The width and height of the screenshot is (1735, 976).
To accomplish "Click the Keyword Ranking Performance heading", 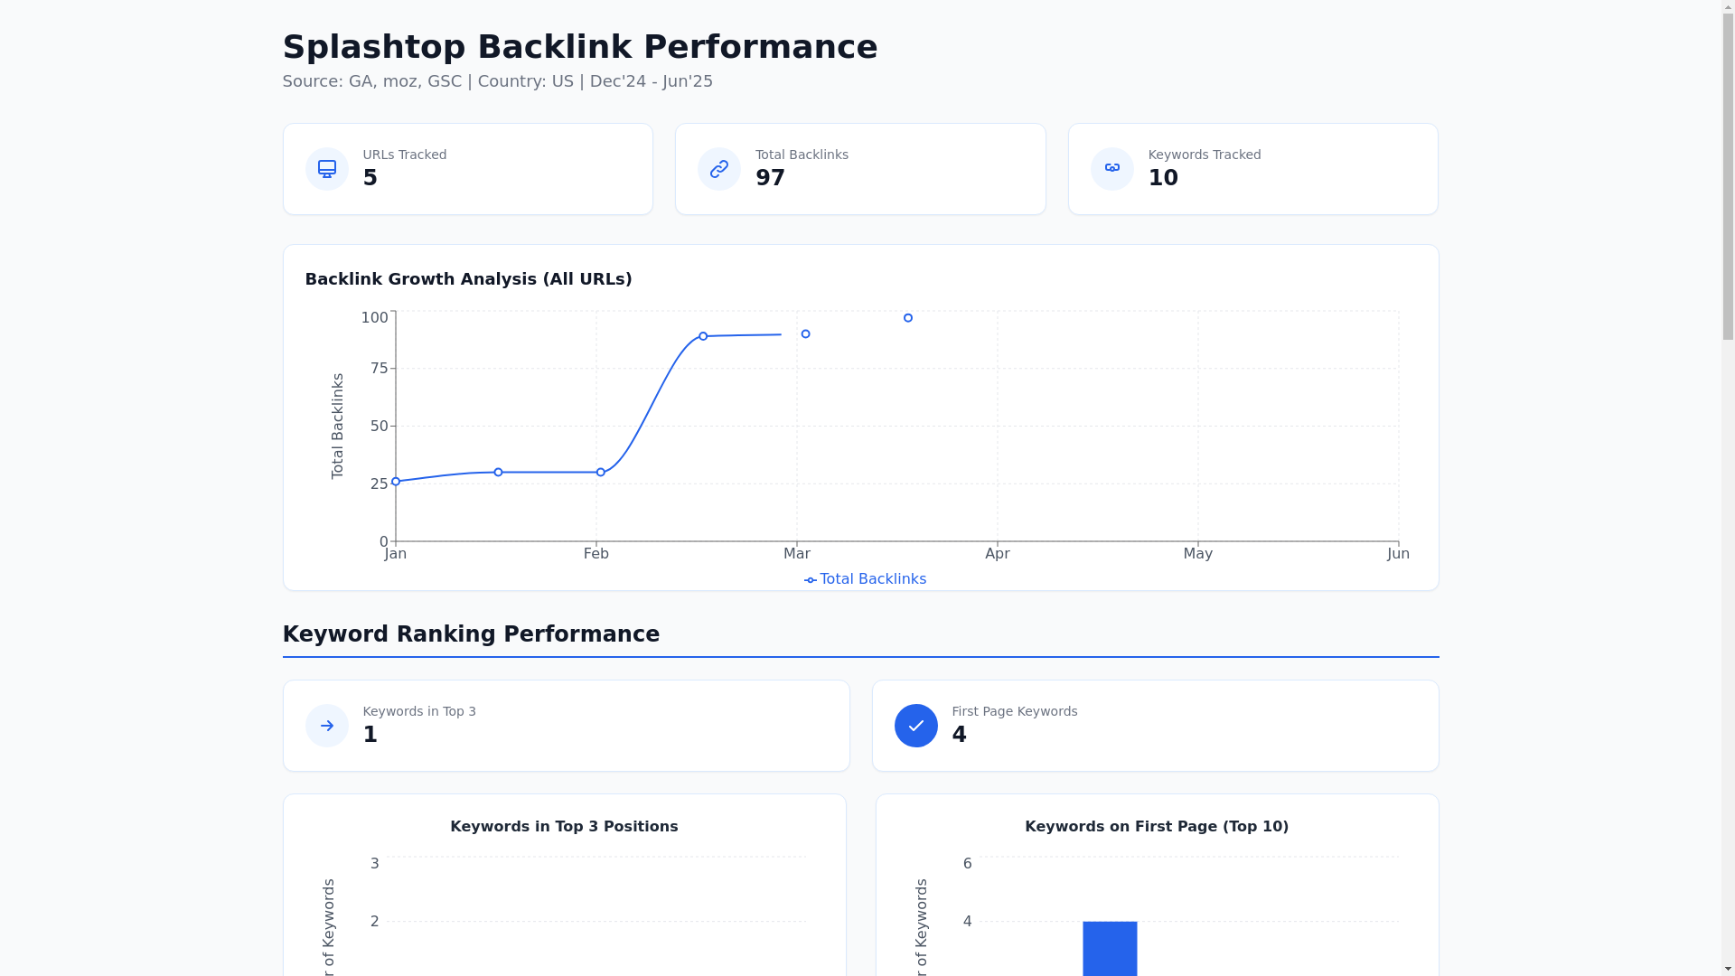I will [471, 634].
